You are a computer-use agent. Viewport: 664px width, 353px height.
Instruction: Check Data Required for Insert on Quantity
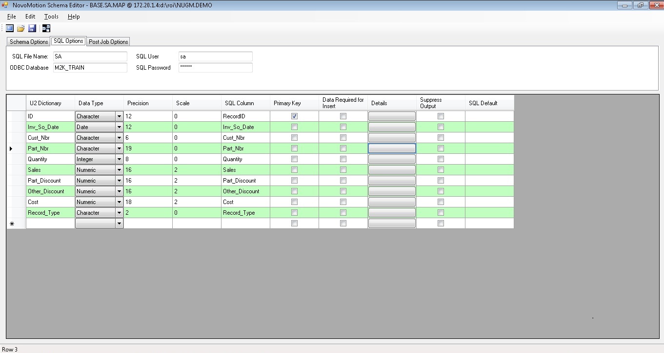point(343,159)
